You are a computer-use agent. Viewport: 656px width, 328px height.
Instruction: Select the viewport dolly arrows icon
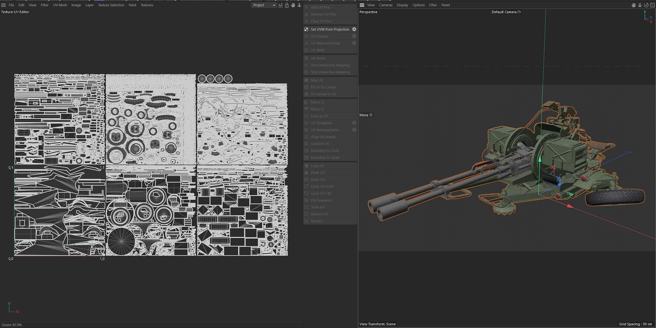tap(640, 5)
